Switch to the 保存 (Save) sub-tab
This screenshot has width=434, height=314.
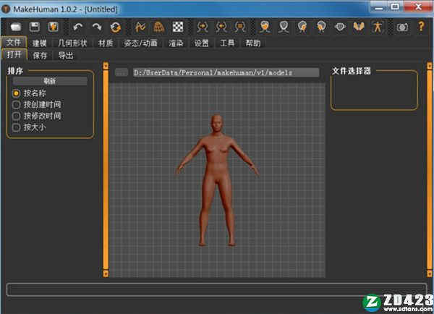tap(40, 56)
